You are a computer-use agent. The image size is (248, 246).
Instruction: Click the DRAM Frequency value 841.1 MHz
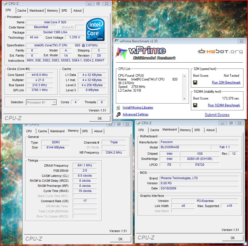coord(85,165)
